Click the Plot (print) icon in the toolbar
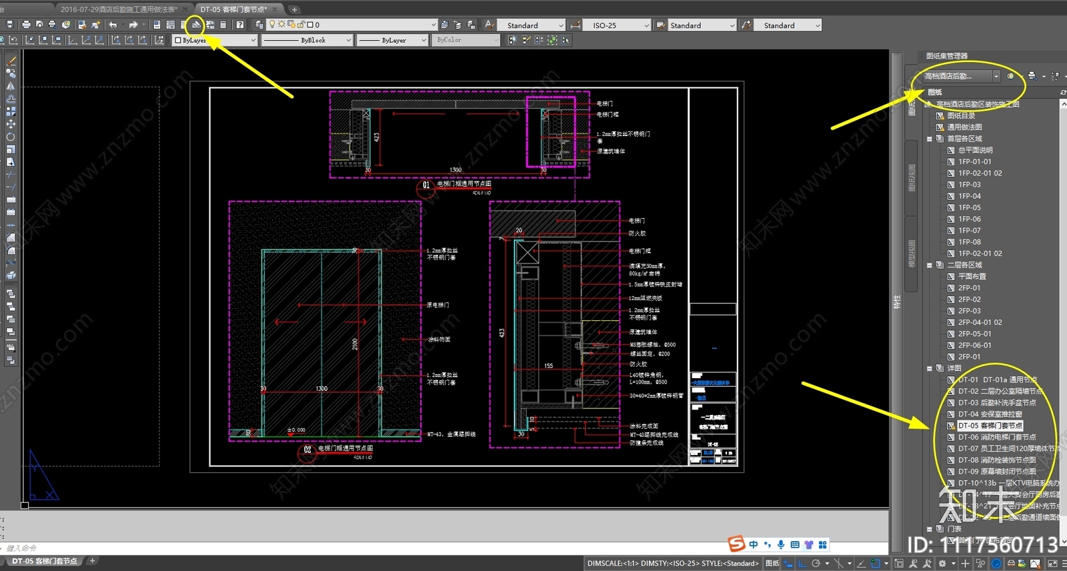The image size is (1067, 571). 26,25
